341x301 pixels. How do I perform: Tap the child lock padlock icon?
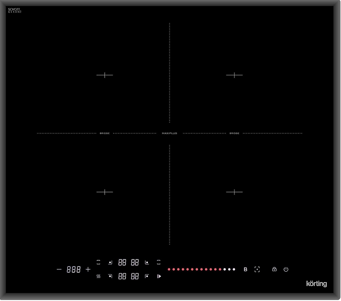pyautogui.click(x=274, y=269)
